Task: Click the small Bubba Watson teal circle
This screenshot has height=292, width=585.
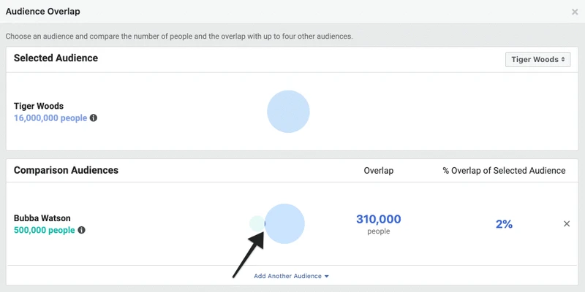Action: click(257, 223)
